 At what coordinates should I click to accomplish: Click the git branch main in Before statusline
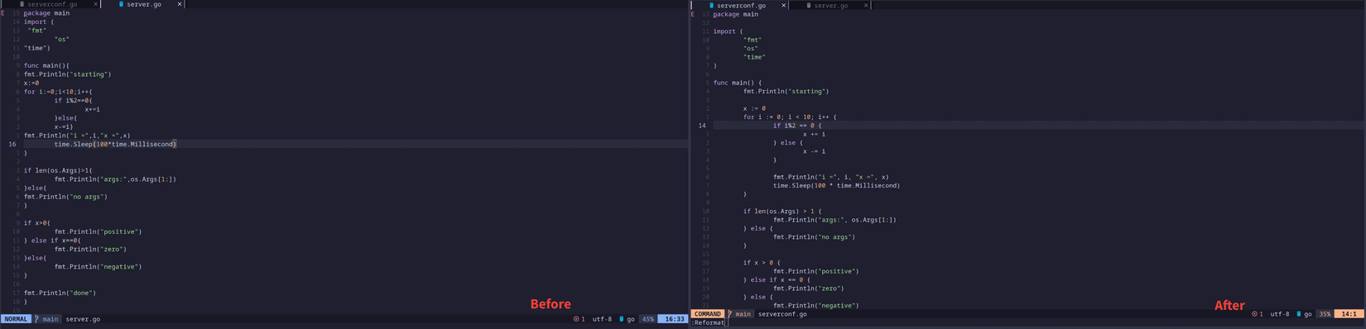pos(47,318)
